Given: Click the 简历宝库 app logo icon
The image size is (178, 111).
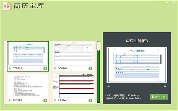Looking at the screenshot, I should click(7, 6).
